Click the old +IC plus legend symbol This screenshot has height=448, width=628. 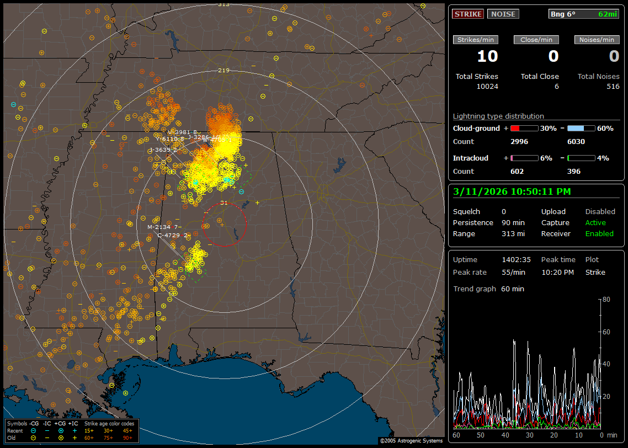tap(74, 438)
